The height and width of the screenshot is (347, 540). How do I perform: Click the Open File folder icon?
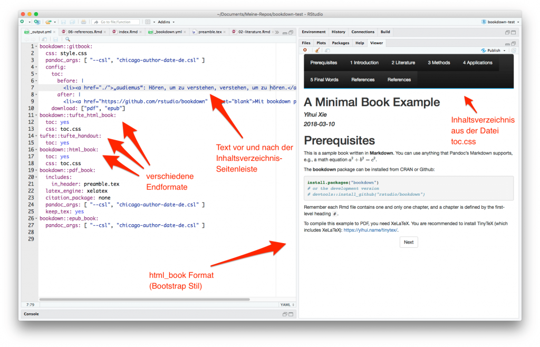click(48, 22)
